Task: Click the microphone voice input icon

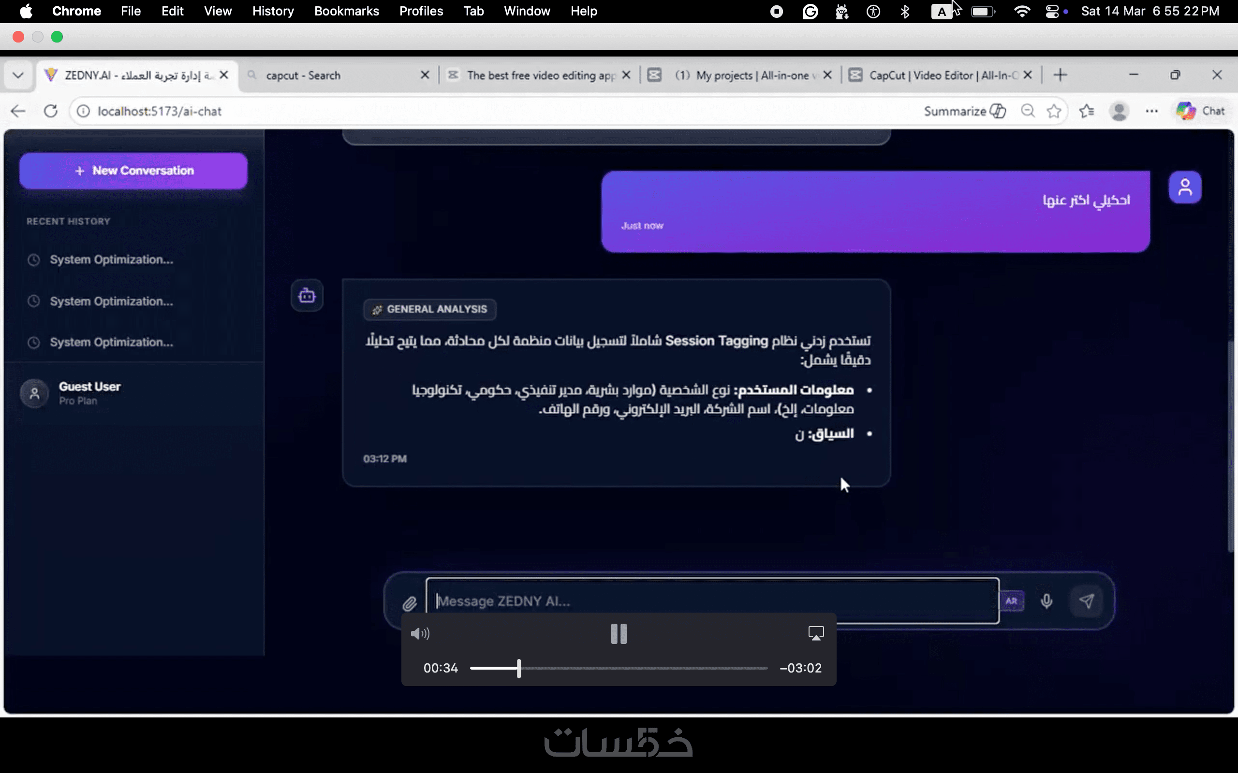Action: 1046,601
